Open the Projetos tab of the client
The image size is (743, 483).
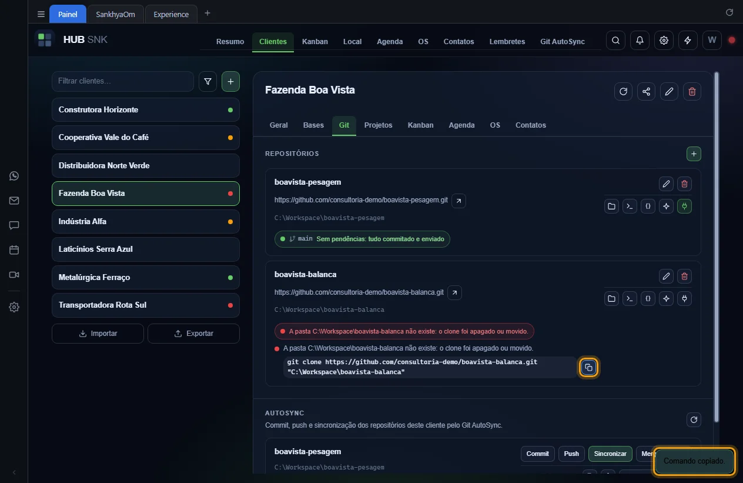click(379, 125)
